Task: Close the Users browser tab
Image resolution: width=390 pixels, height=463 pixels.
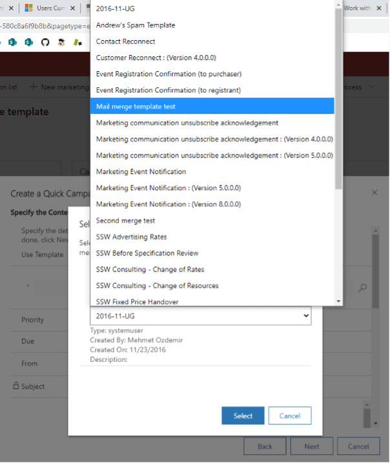Action: tap(74, 8)
